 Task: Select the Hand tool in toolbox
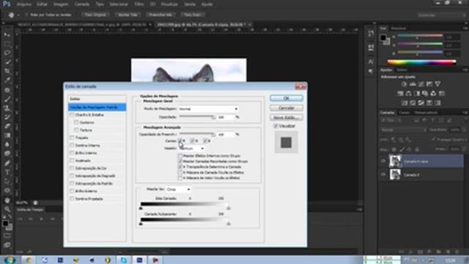(7, 200)
